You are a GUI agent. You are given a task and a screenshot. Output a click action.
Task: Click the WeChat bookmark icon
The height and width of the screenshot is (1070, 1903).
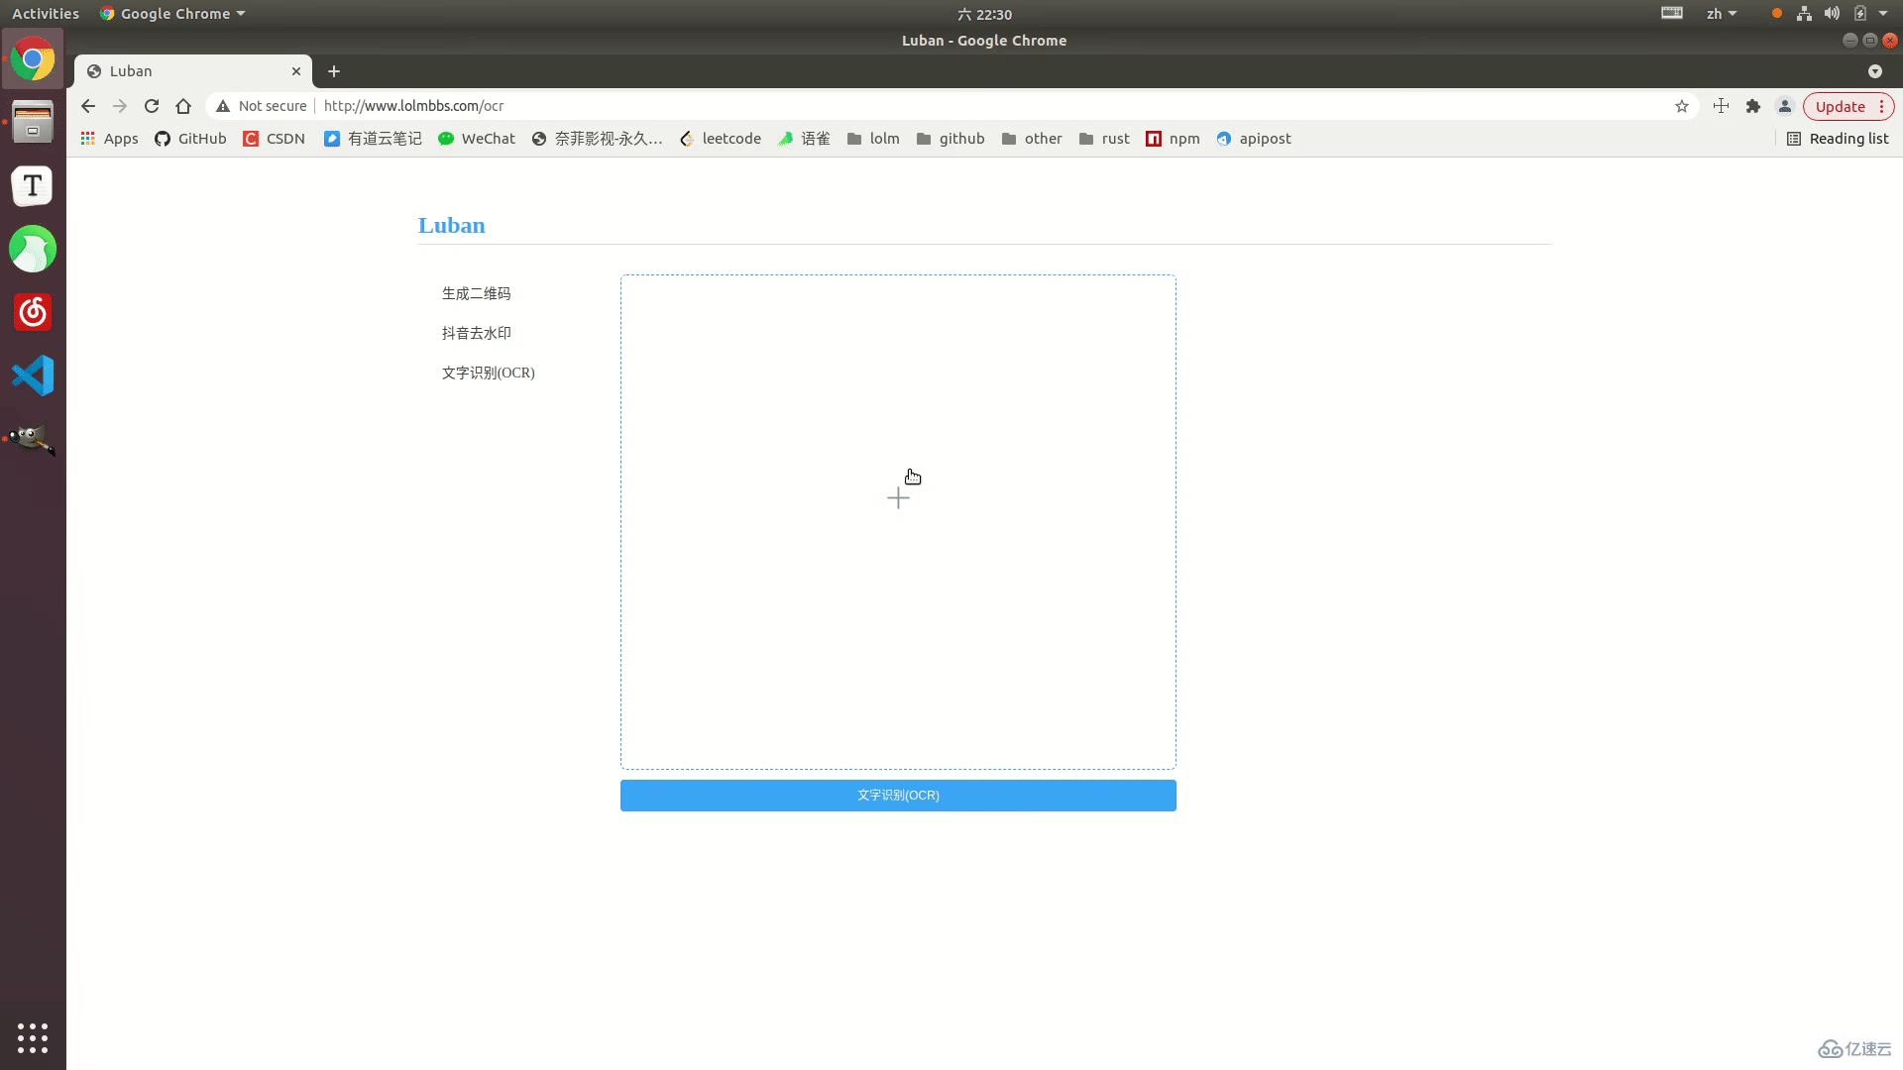446,139
